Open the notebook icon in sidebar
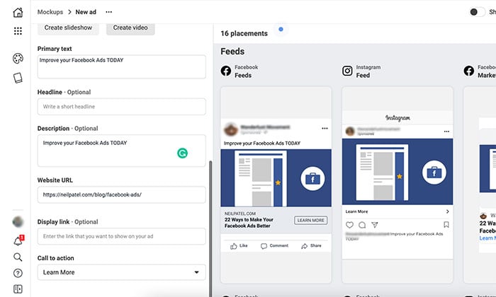Viewport: 496px width, 297px height. (18, 78)
